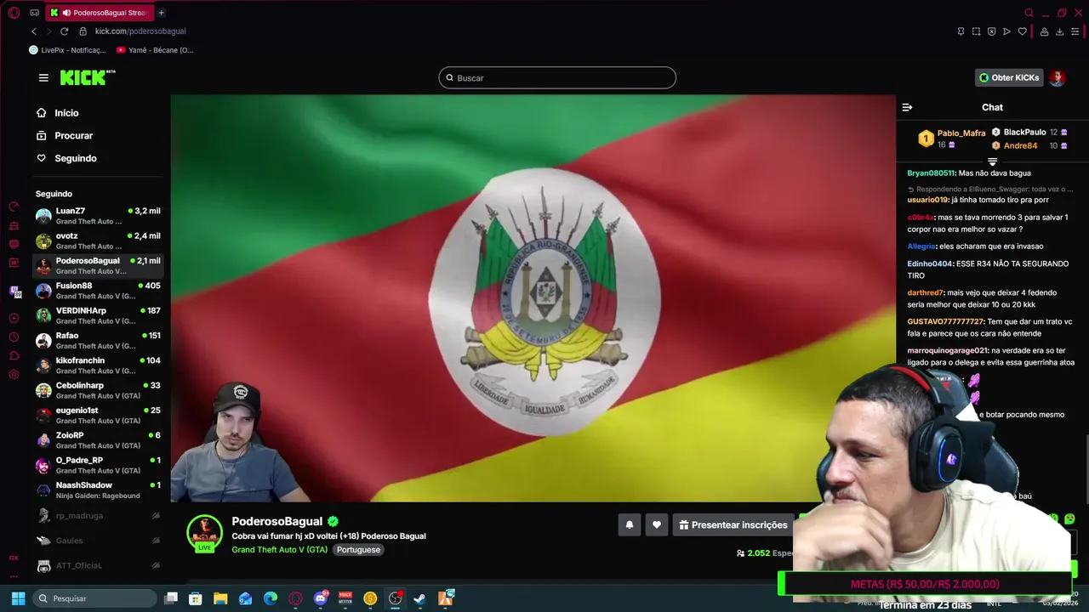Open Grand Theft Auto V (GTA) category link
Image resolution: width=1089 pixels, height=612 pixels.
(x=279, y=550)
